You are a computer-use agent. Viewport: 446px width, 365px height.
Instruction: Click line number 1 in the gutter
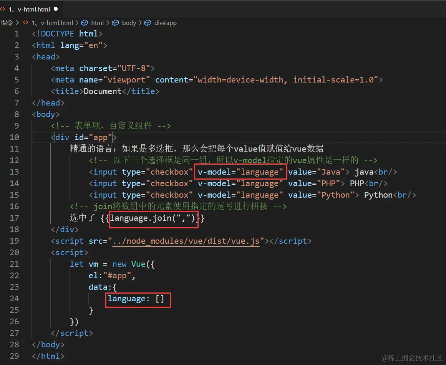pyautogui.click(x=17, y=34)
